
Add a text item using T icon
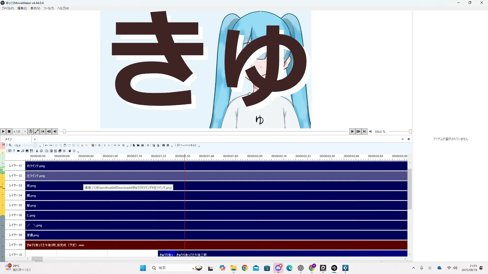pyautogui.click(x=14, y=151)
